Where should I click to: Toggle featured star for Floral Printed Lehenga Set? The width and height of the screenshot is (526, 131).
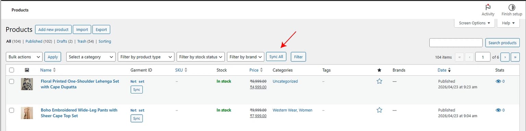[379, 81]
